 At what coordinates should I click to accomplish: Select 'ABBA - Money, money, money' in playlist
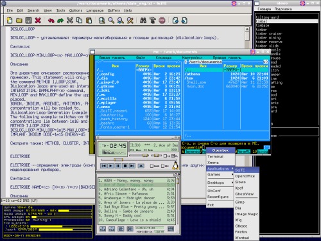[x=136, y=181]
